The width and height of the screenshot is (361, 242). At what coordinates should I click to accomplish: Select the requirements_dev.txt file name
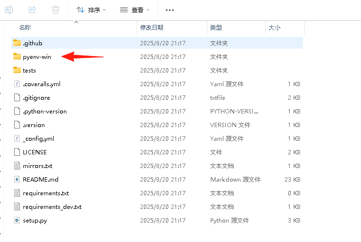click(52, 207)
